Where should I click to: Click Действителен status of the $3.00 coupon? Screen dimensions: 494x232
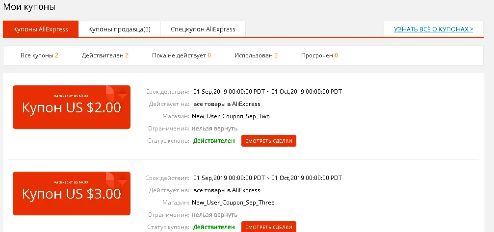pyautogui.click(x=214, y=227)
